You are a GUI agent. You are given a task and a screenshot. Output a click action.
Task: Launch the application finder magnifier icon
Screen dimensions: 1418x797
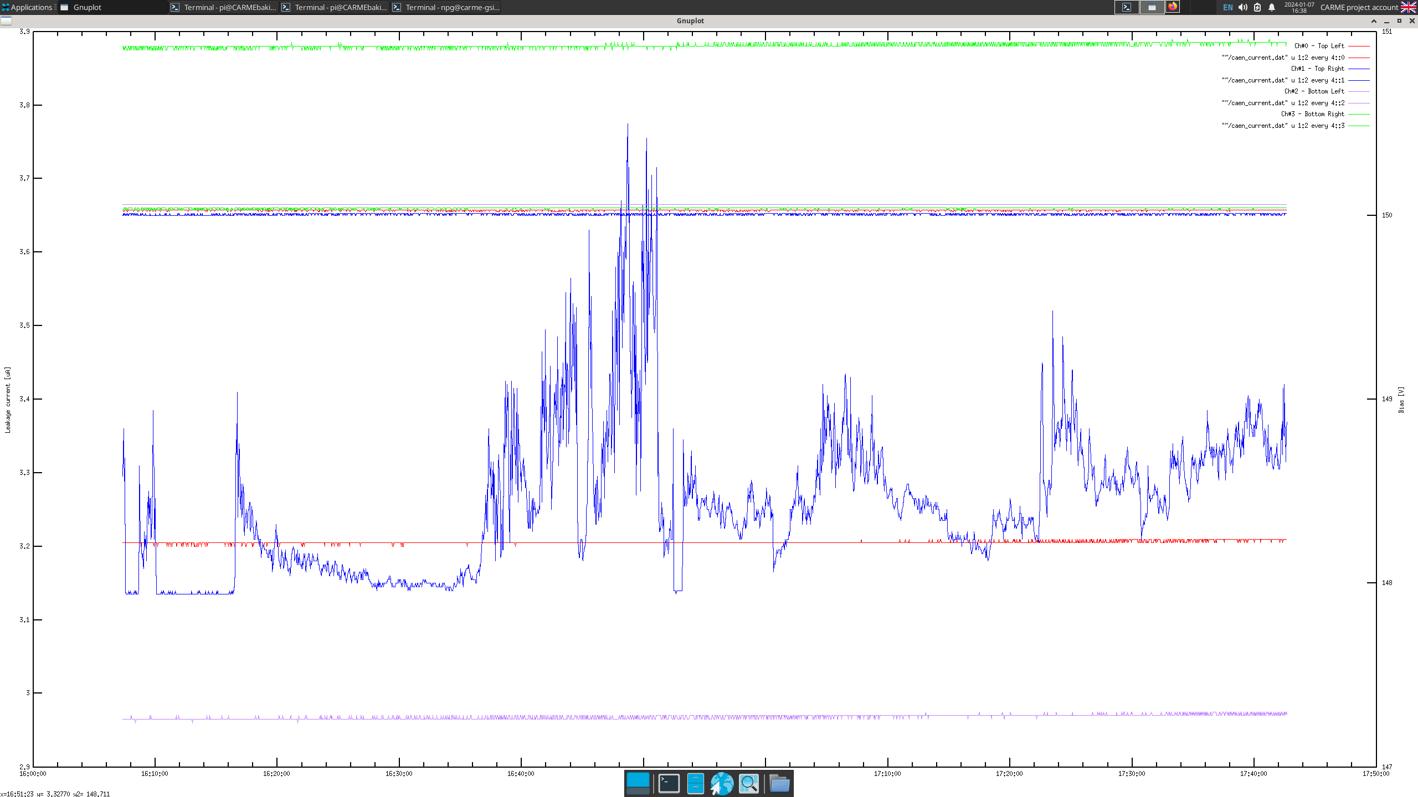[748, 783]
